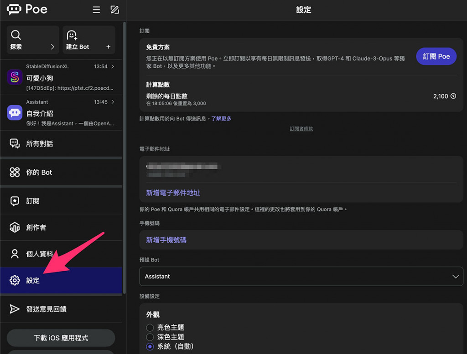Click the Assistant bot avatar
Screen dimensions: 467x354
[x=15, y=113]
